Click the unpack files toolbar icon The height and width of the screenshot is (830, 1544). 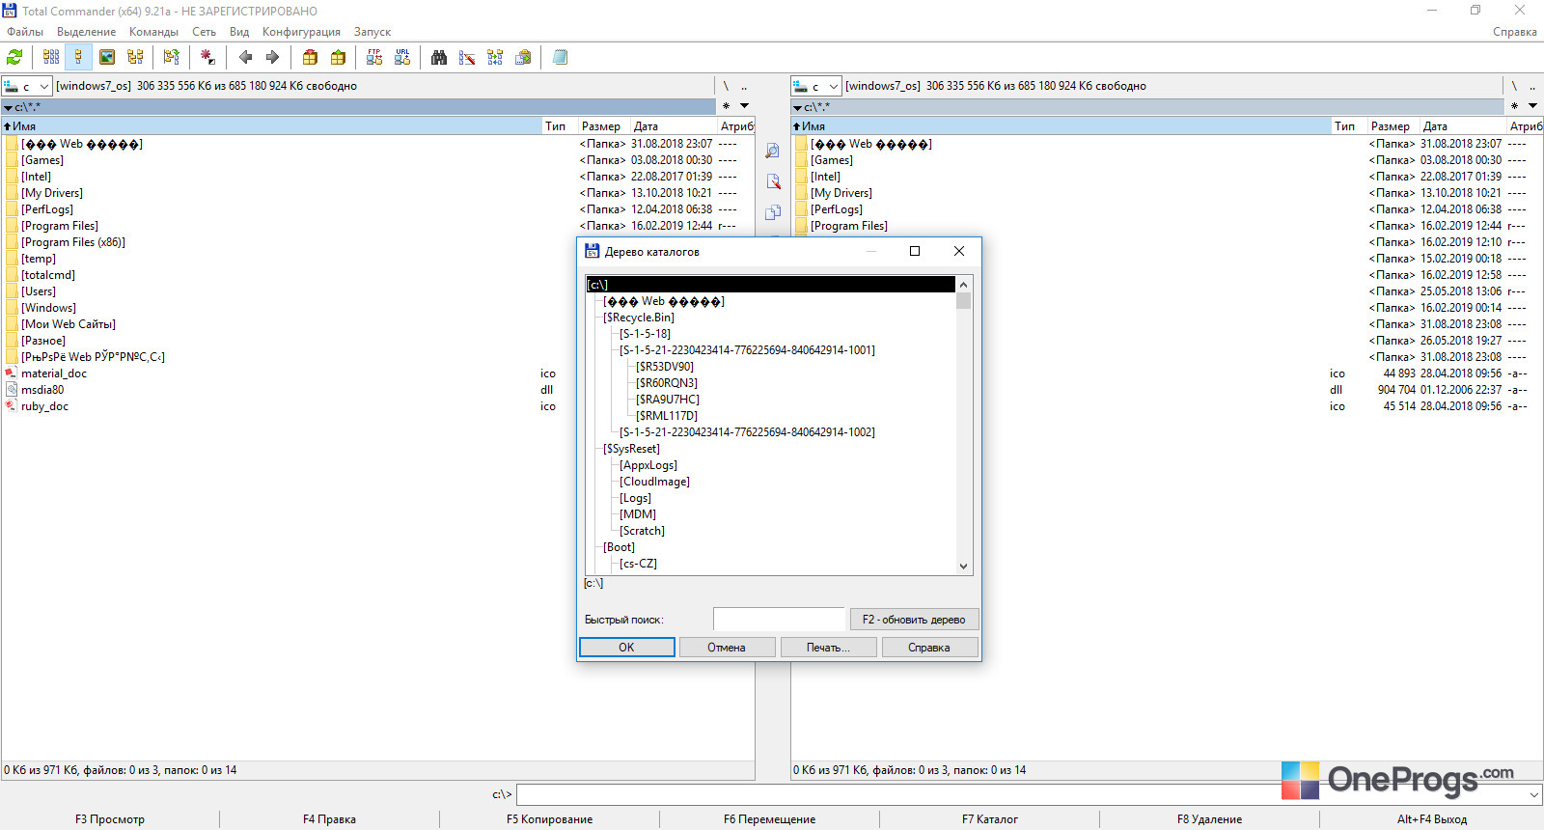point(338,57)
